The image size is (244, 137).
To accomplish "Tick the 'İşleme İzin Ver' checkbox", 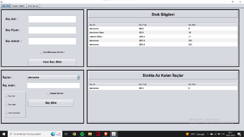I will (48, 93).
